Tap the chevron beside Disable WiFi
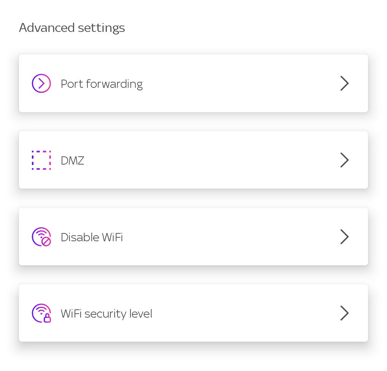Viewport: 387px width, 371px height. 344,237
